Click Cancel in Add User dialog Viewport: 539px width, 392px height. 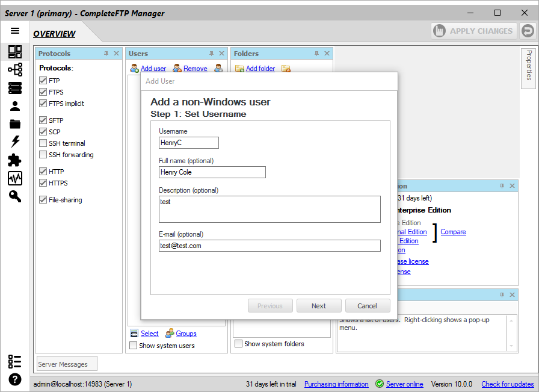[x=368, y=306]
